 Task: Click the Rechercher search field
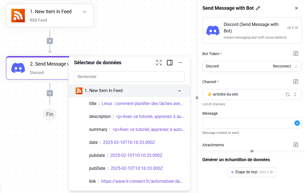tap(129, 77)
